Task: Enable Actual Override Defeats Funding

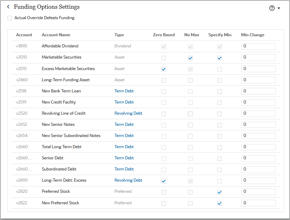Action: click(9, 18)
